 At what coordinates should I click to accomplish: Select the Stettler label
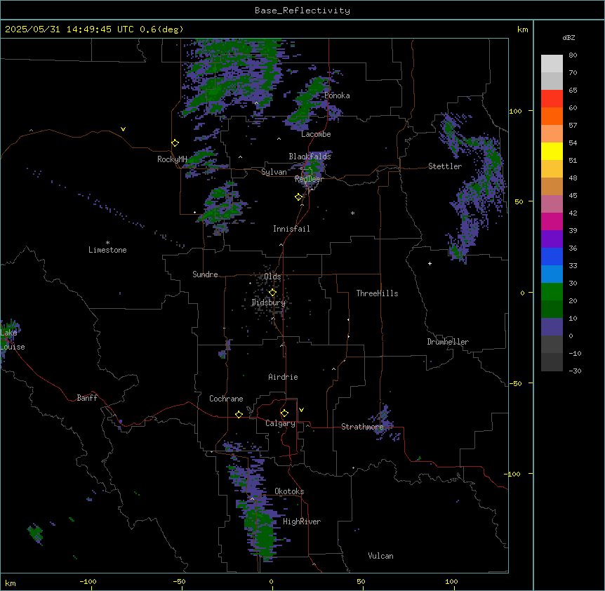[x=445, y=166]
